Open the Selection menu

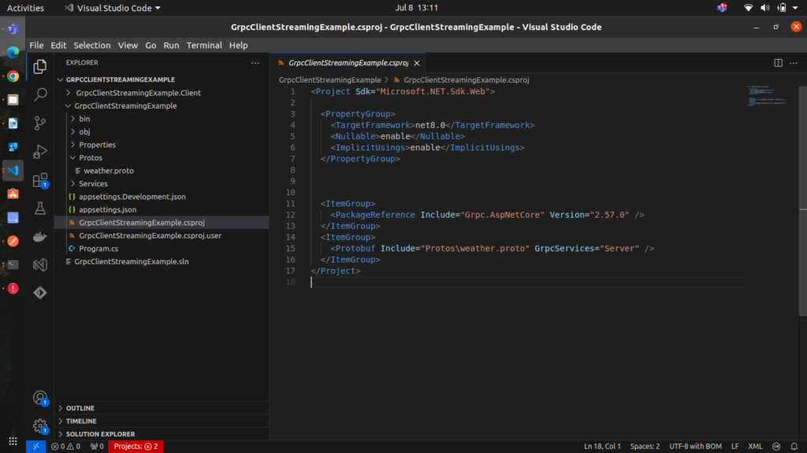(x=92, y=46)
